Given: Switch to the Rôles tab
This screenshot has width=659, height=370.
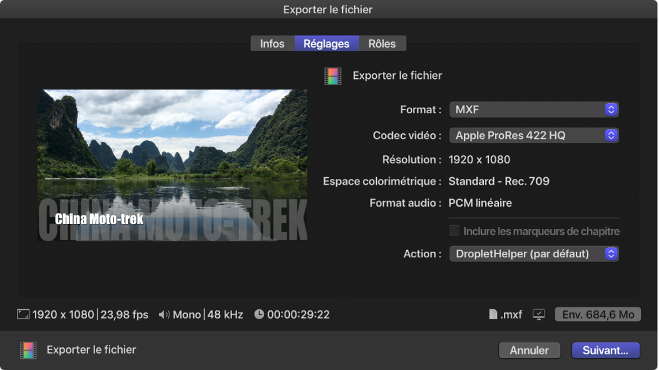Looking at the screenshot, I should coord(382,43).
